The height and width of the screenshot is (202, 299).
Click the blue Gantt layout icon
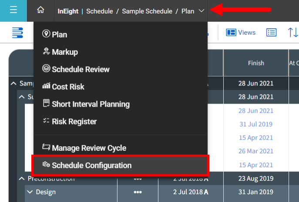click(17, 32)
